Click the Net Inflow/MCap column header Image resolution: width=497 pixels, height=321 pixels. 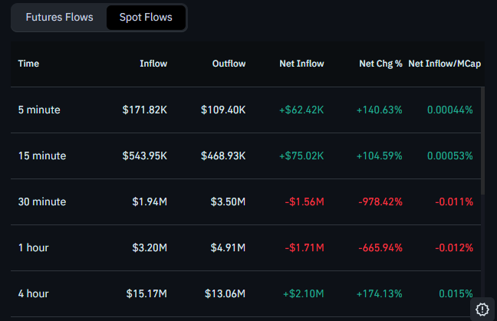444,64
